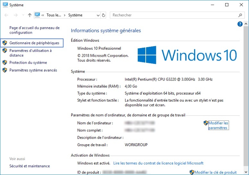This screenshot has width=249, height=175.
Task: Close the Système window
Action: pos(241,5)
